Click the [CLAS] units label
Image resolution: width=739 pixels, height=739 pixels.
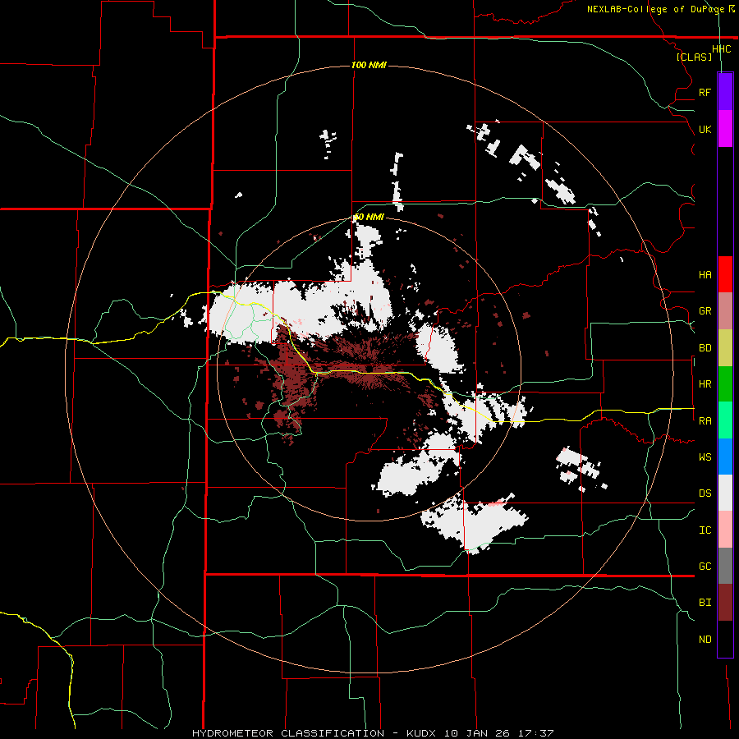coord(694,57)
